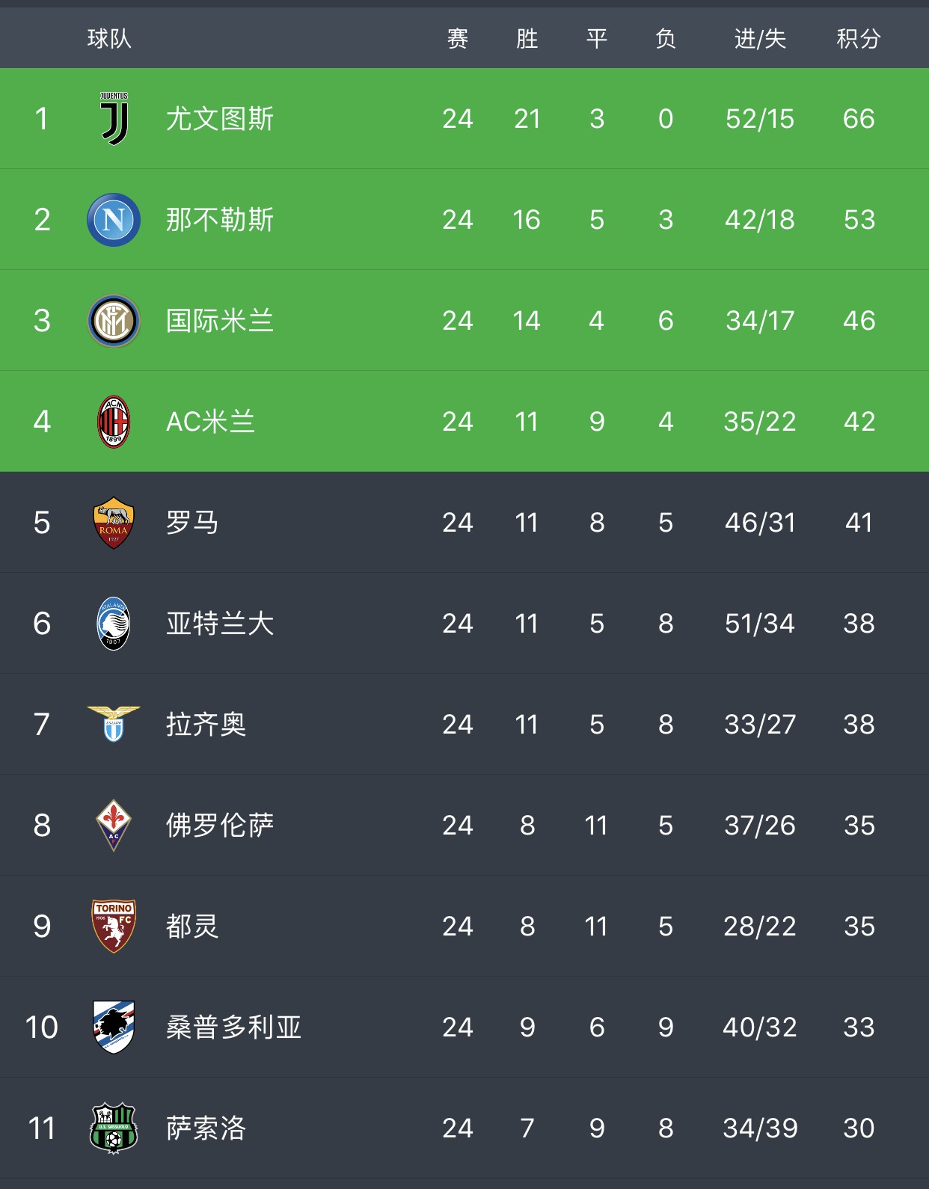
Task: Tap the 胜 column header
Action: point(527,38)
